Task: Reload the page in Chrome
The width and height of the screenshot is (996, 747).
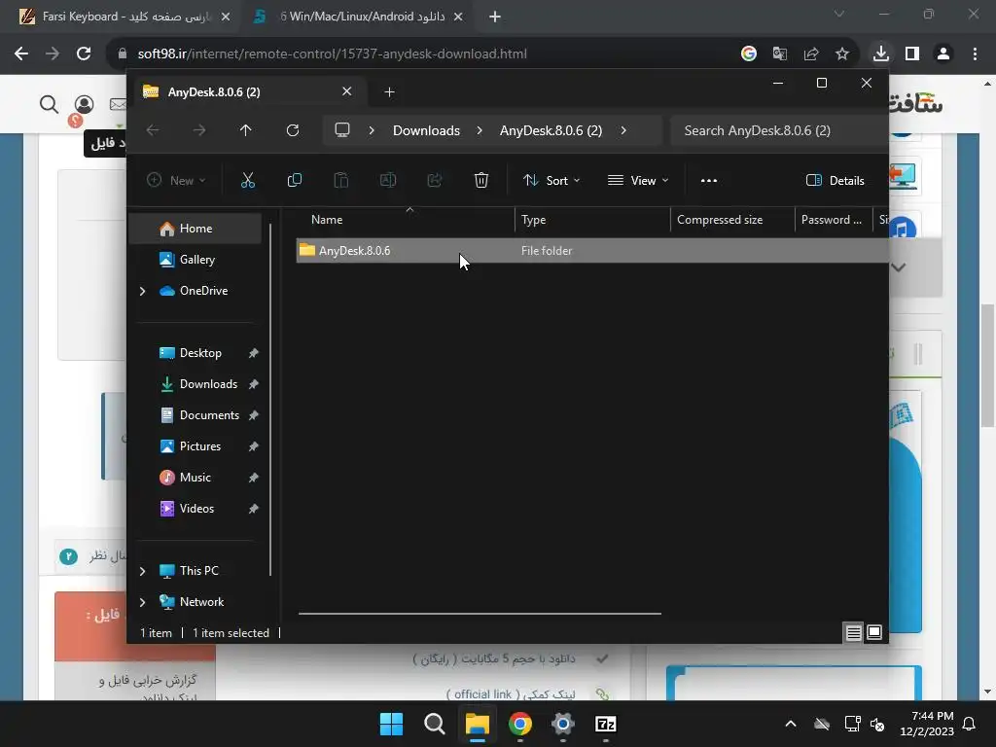Action: [x=84, y=54]
